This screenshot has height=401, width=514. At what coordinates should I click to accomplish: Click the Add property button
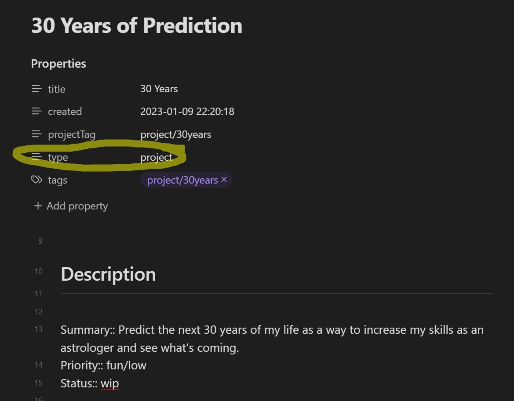[77, 206]
